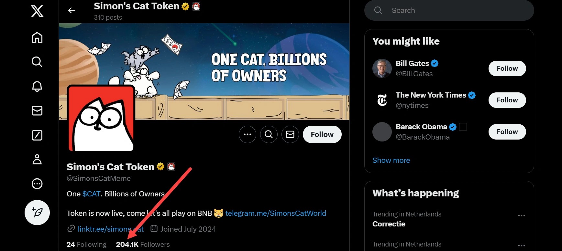Open sidebar More circle menu
The height and width of the screenshot is (251, 562).
37,184
